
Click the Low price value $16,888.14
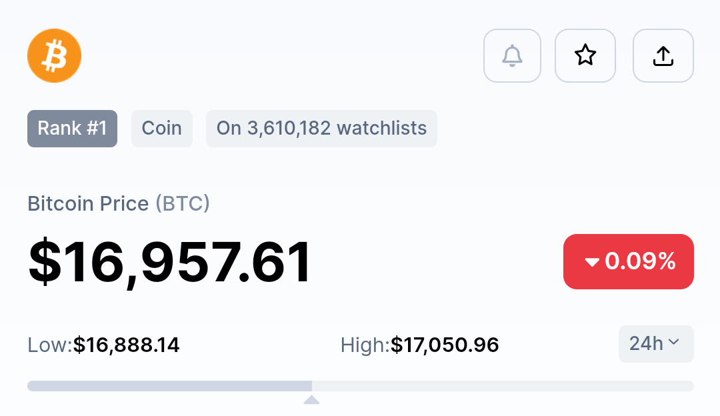126,345
